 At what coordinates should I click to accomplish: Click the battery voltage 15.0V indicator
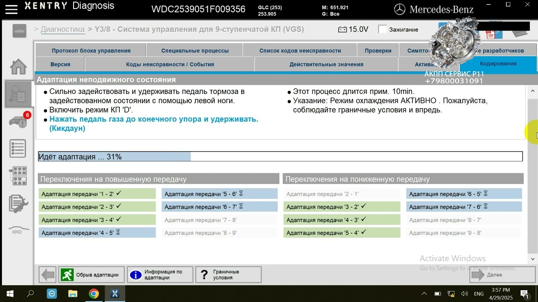coord(353,29)
